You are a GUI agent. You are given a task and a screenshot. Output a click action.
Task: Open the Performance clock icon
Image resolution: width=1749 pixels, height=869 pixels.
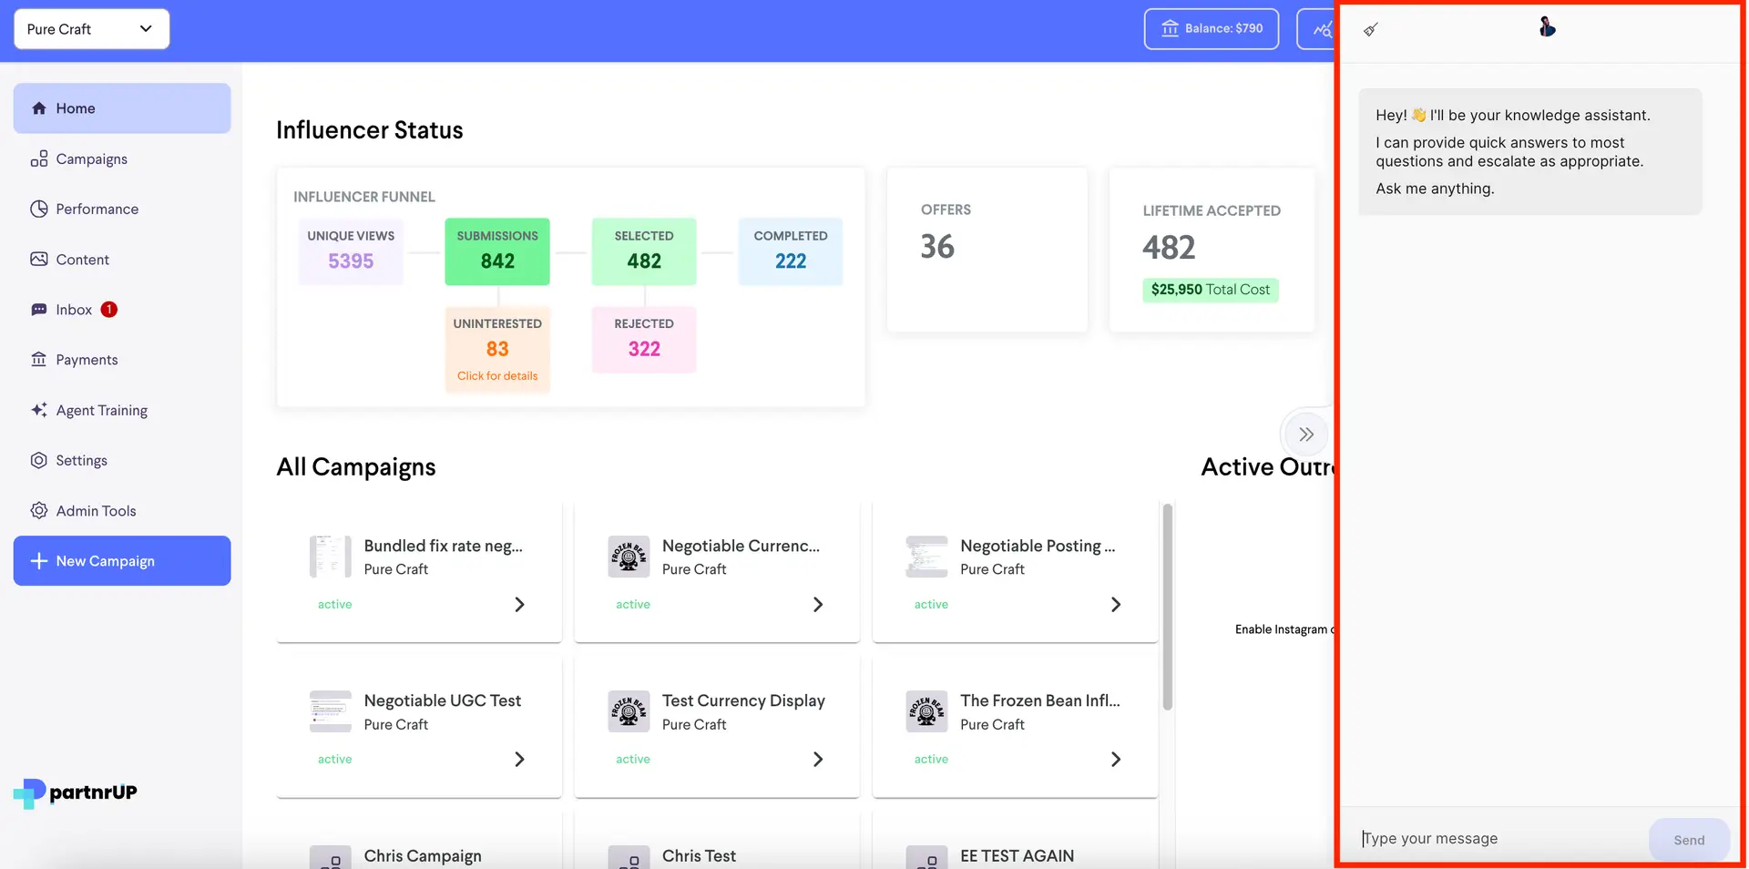[x=39, y=209]
